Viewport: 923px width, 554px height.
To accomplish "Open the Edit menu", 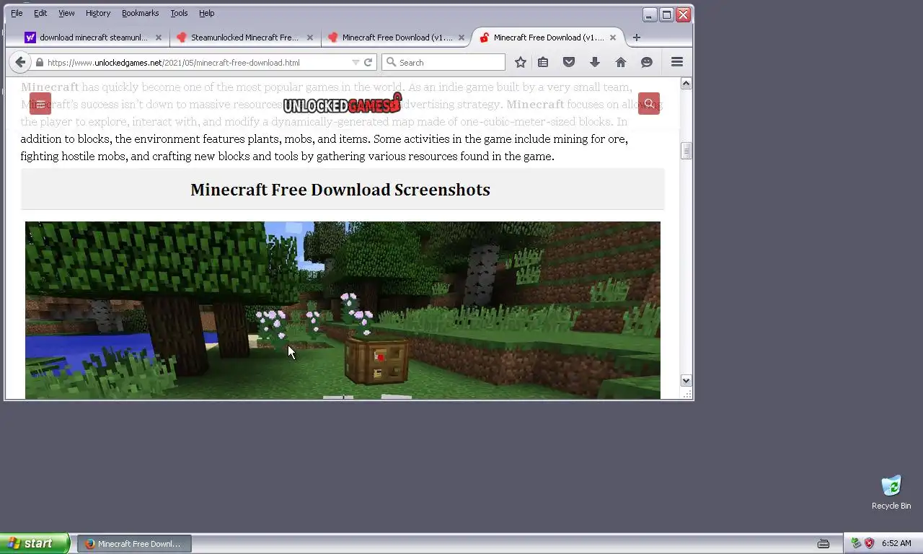I will [40, 13].
